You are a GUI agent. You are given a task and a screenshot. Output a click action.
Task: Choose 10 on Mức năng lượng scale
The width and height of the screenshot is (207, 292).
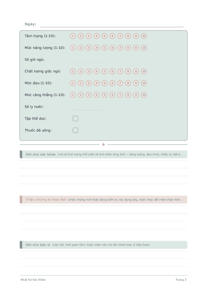click(144, 48)
